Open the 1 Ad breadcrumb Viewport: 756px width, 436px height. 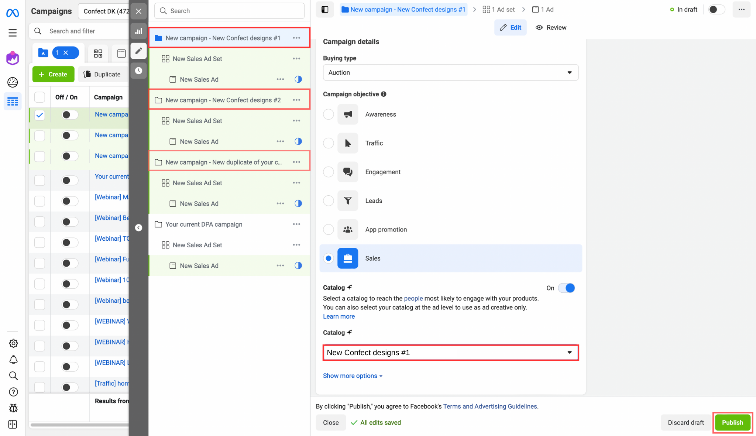(543, 10)
